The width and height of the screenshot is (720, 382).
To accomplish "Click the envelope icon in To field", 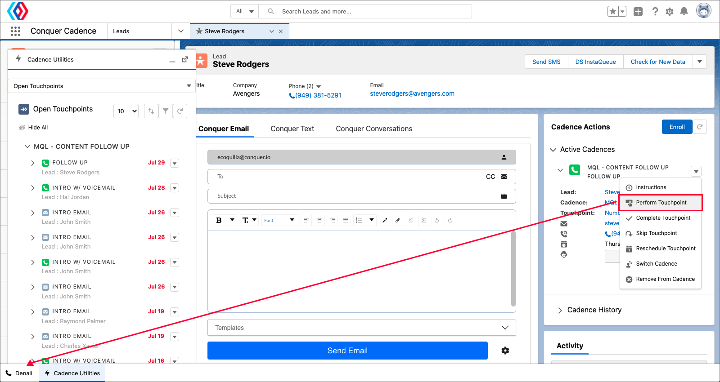I will click(x=504, y=177).
